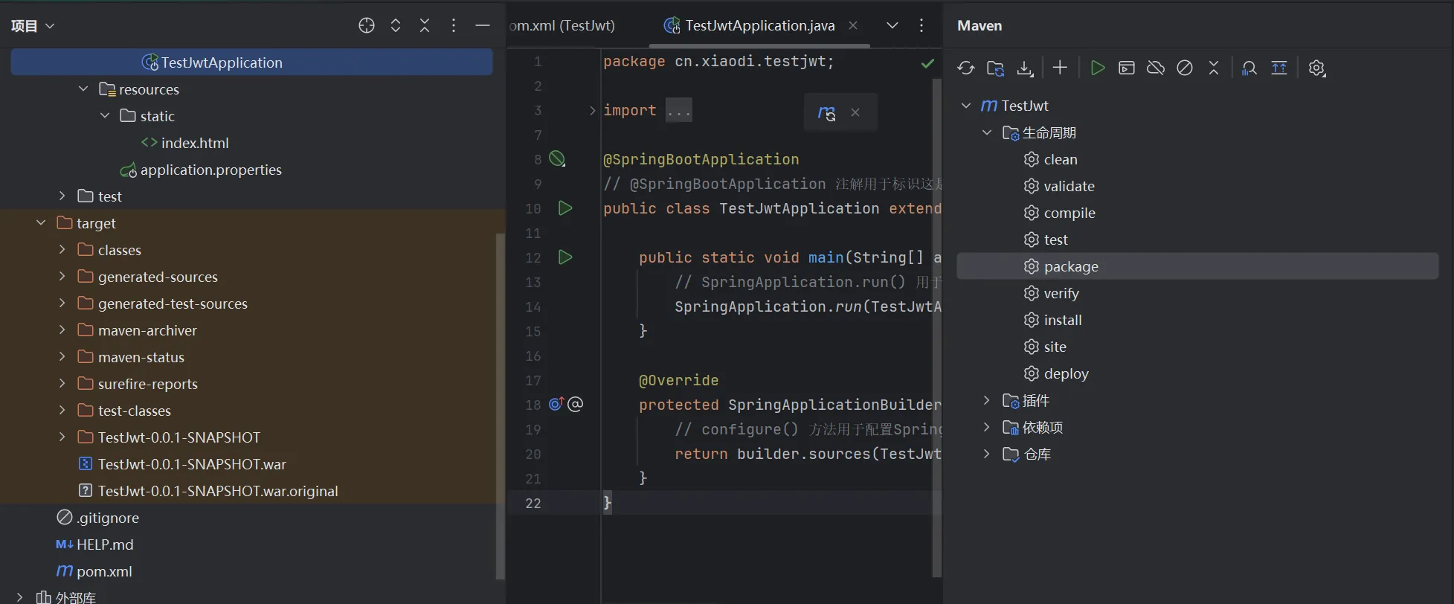
Task: Toggle skip tests mode in Maven toolbar
Action: point(1185,68)
